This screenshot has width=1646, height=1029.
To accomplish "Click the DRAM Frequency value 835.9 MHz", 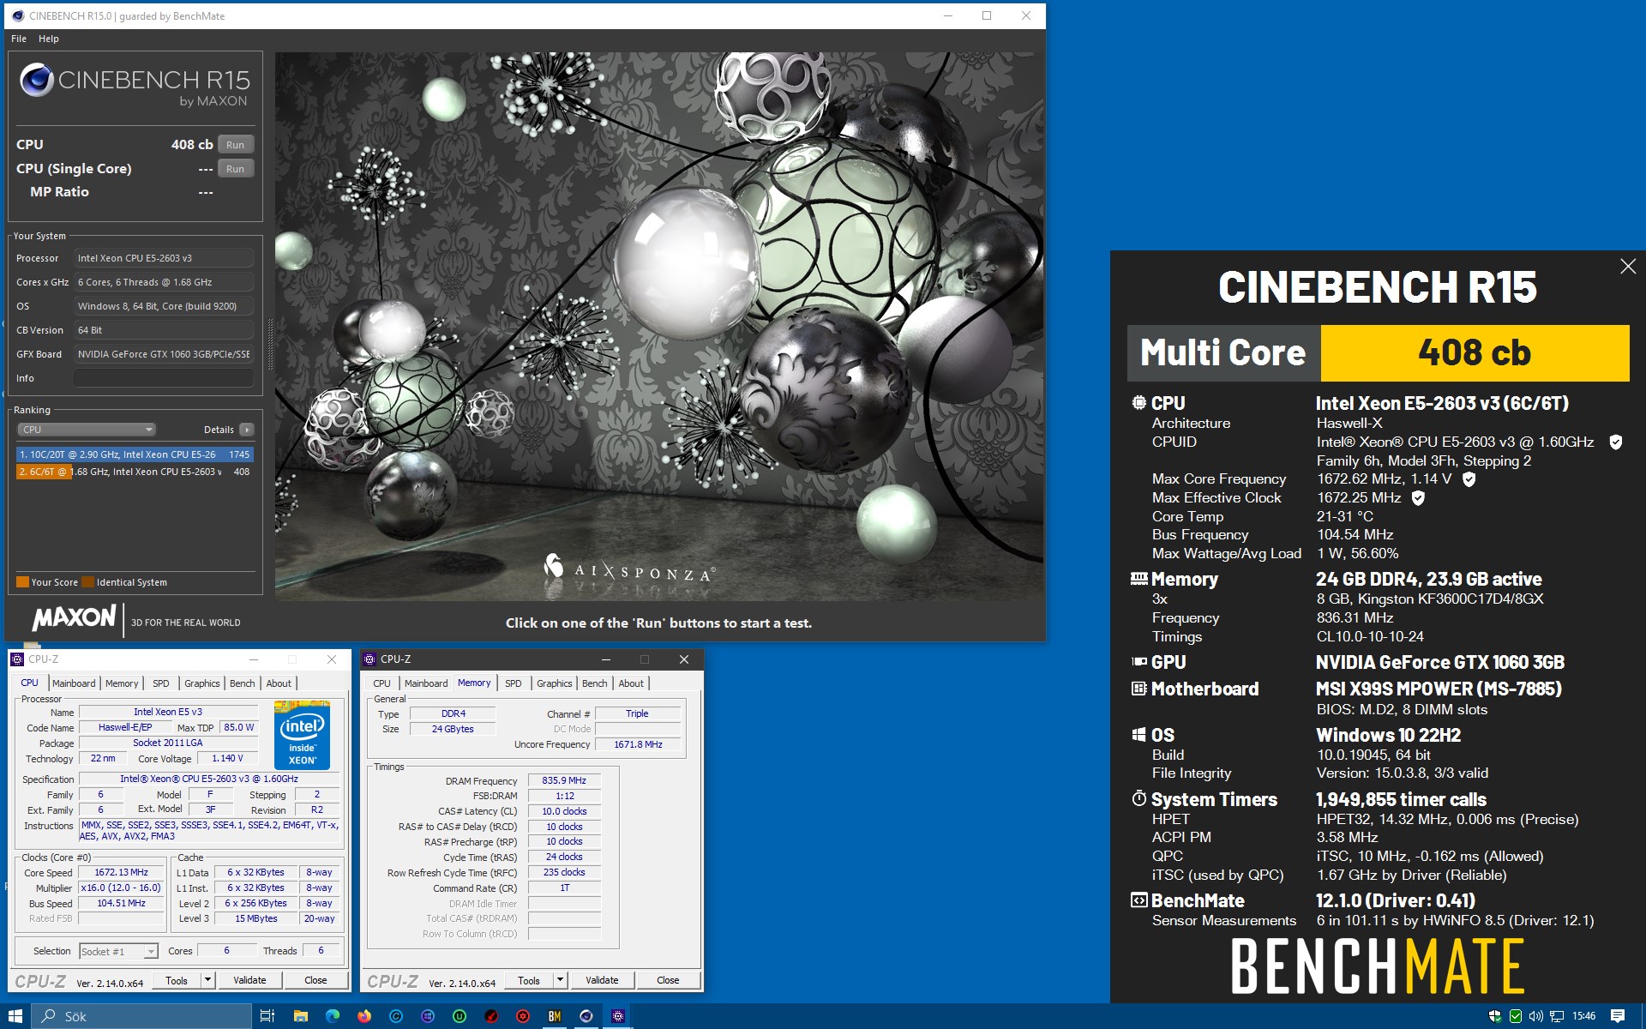I will point(564,780).
